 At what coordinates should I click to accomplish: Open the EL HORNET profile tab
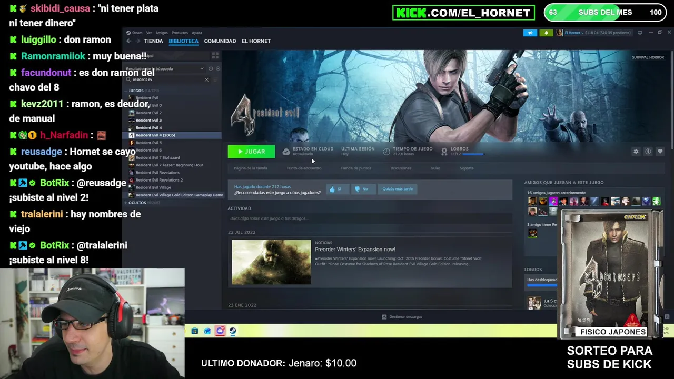point(256,41)
